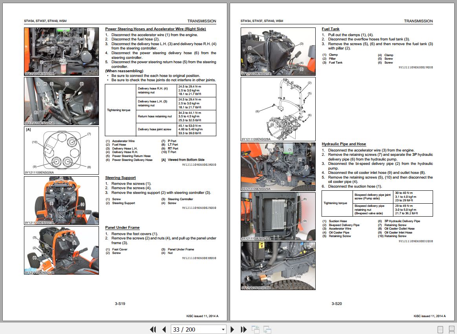Click legend entry '(2) Pillar'
Image resolution: width=457 pixels, height=334 pixels.
pyautogui.click(x=329, y=58)
